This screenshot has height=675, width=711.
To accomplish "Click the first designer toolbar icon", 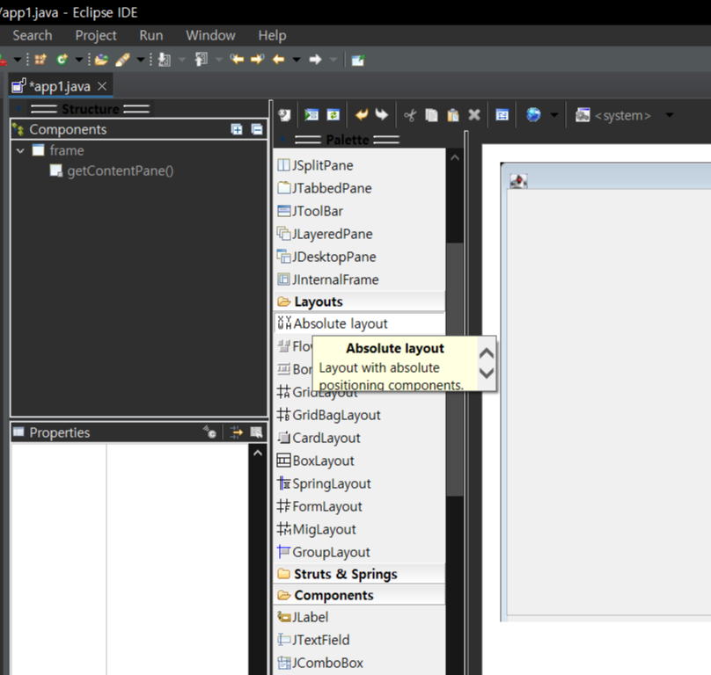I will (x=285, y=115).
